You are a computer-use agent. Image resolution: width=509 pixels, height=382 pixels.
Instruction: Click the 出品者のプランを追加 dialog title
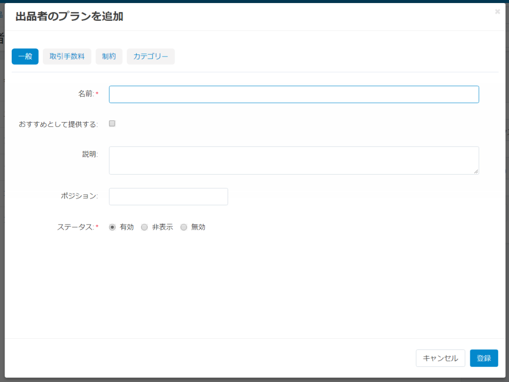(x=69, y=16)
